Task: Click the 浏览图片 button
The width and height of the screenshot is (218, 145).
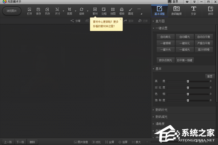Action: [12, 11]
